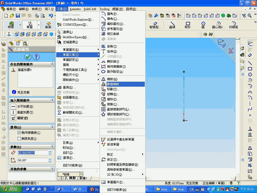Choose 直線複製排列(L)... menu entry
This screenshot has width=257, height=193.
click(122, 109)
